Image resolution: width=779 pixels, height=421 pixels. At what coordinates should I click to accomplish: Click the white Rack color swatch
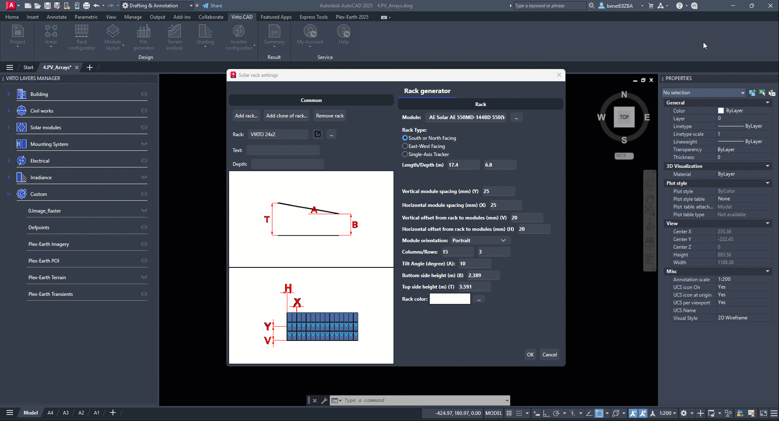click(450, 299)
